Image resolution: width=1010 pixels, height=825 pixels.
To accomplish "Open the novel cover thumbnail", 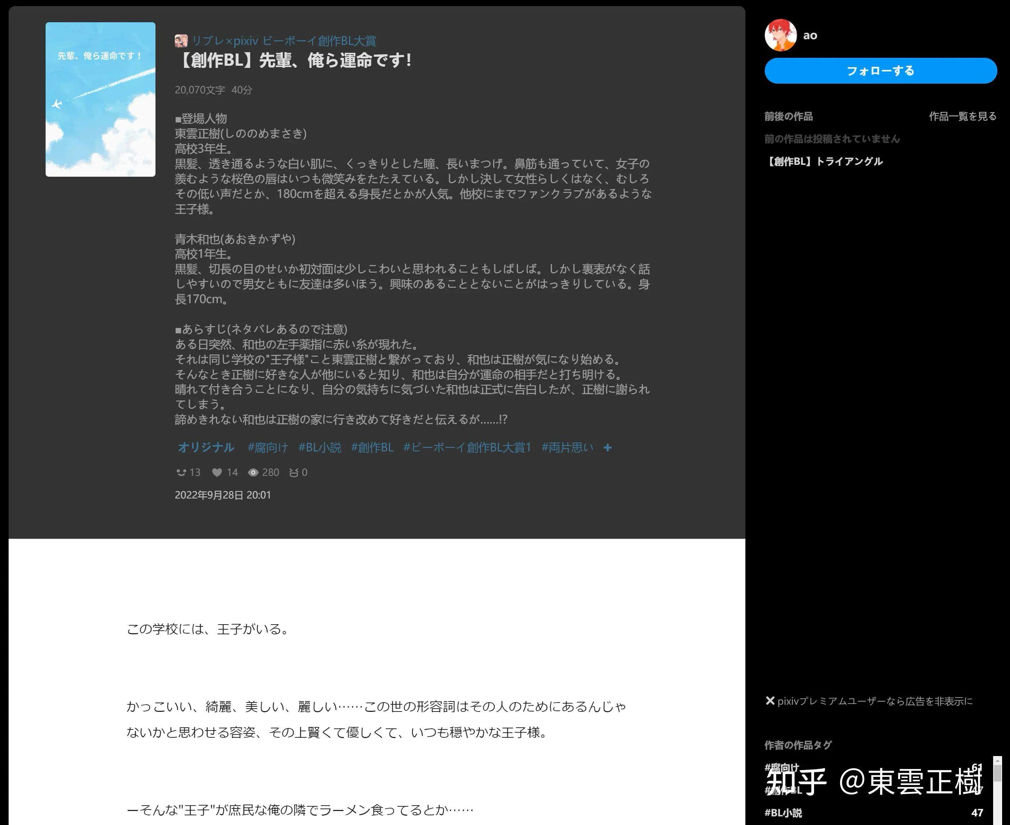I will 100,99.
